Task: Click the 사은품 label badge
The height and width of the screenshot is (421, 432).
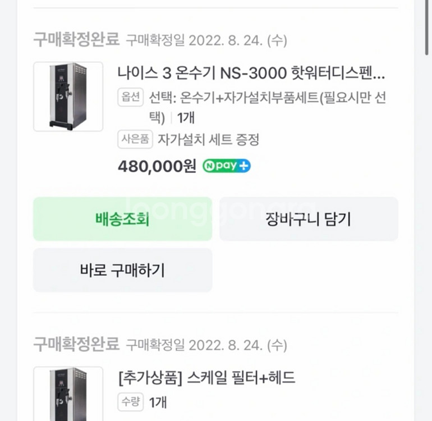Action: (x=135, y=139)
